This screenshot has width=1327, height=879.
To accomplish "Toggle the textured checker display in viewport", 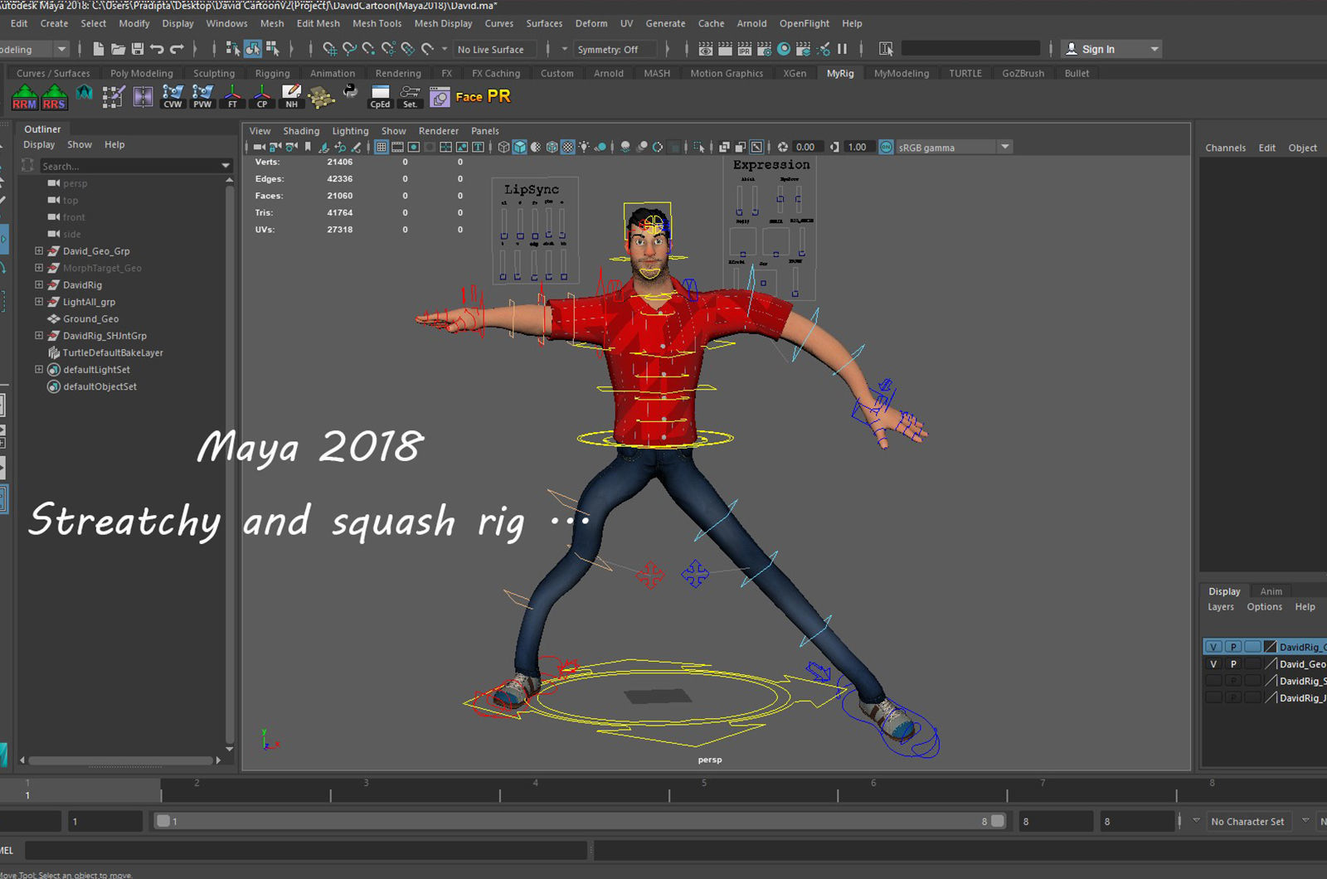I will [x=568, y=147].
